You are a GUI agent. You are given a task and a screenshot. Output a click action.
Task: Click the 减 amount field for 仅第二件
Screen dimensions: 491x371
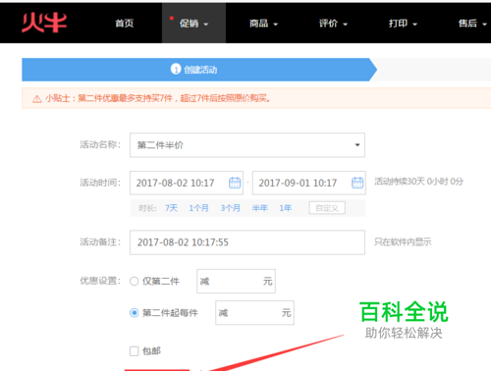(236, 281)
